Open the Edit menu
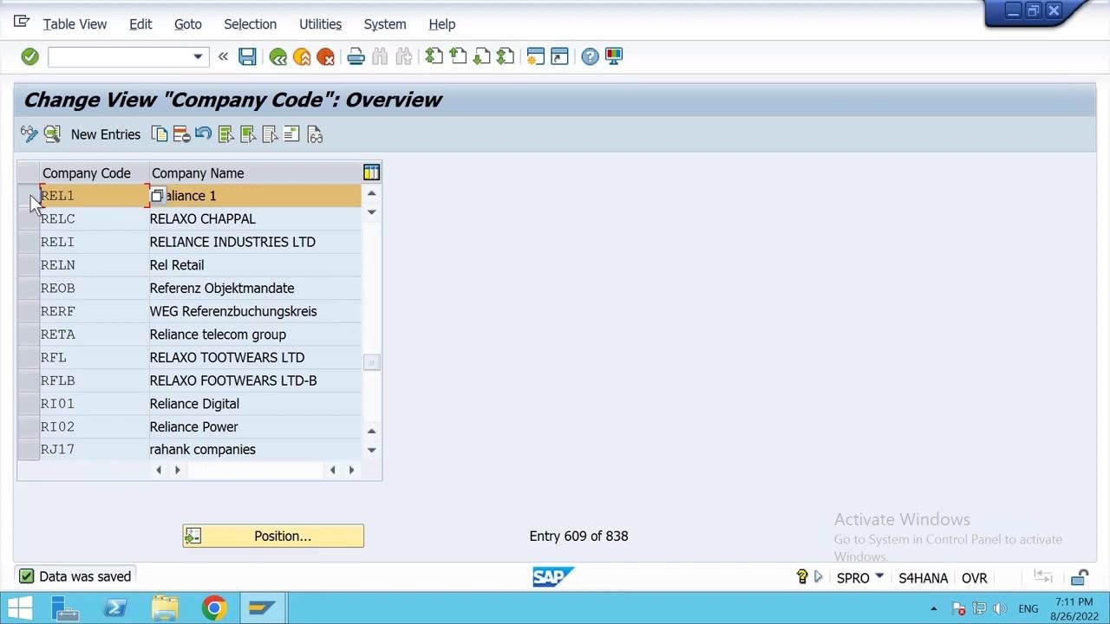1110x624 pixels. [x=140, y=24]
